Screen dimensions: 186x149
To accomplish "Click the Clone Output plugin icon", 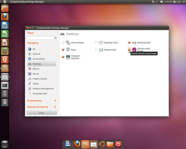I will [x=68, y=43].
